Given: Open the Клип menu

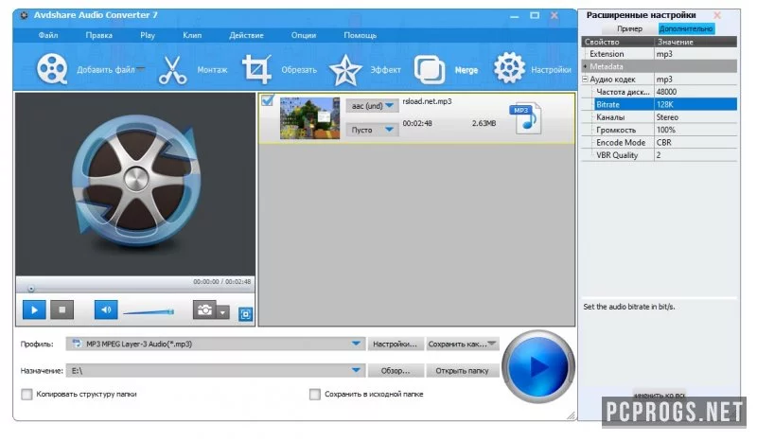Looking at the screenshot, I should [x=192, y=35].
